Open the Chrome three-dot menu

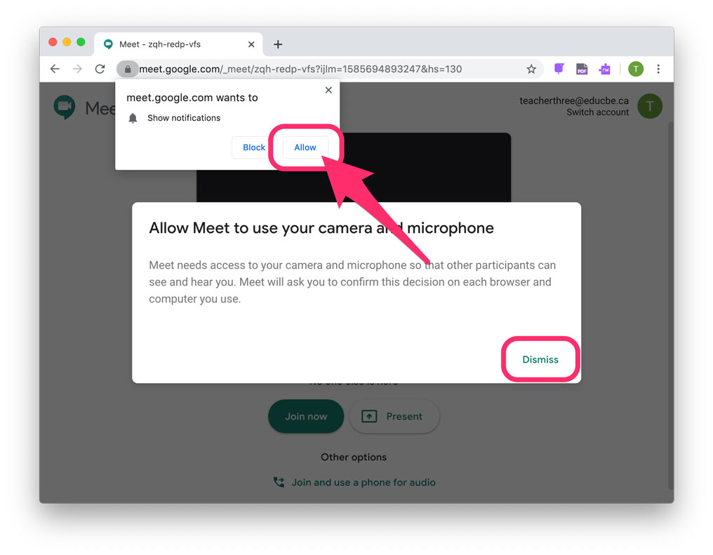pos(658,69)
